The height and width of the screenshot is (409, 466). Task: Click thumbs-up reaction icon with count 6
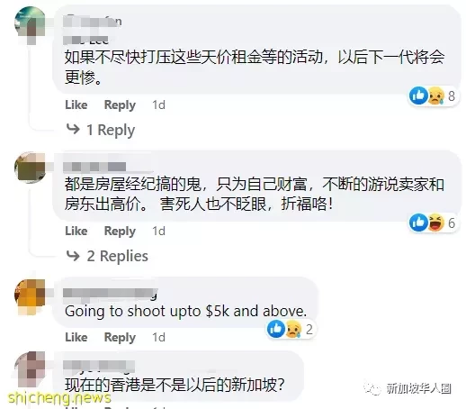tap(418, 223)
